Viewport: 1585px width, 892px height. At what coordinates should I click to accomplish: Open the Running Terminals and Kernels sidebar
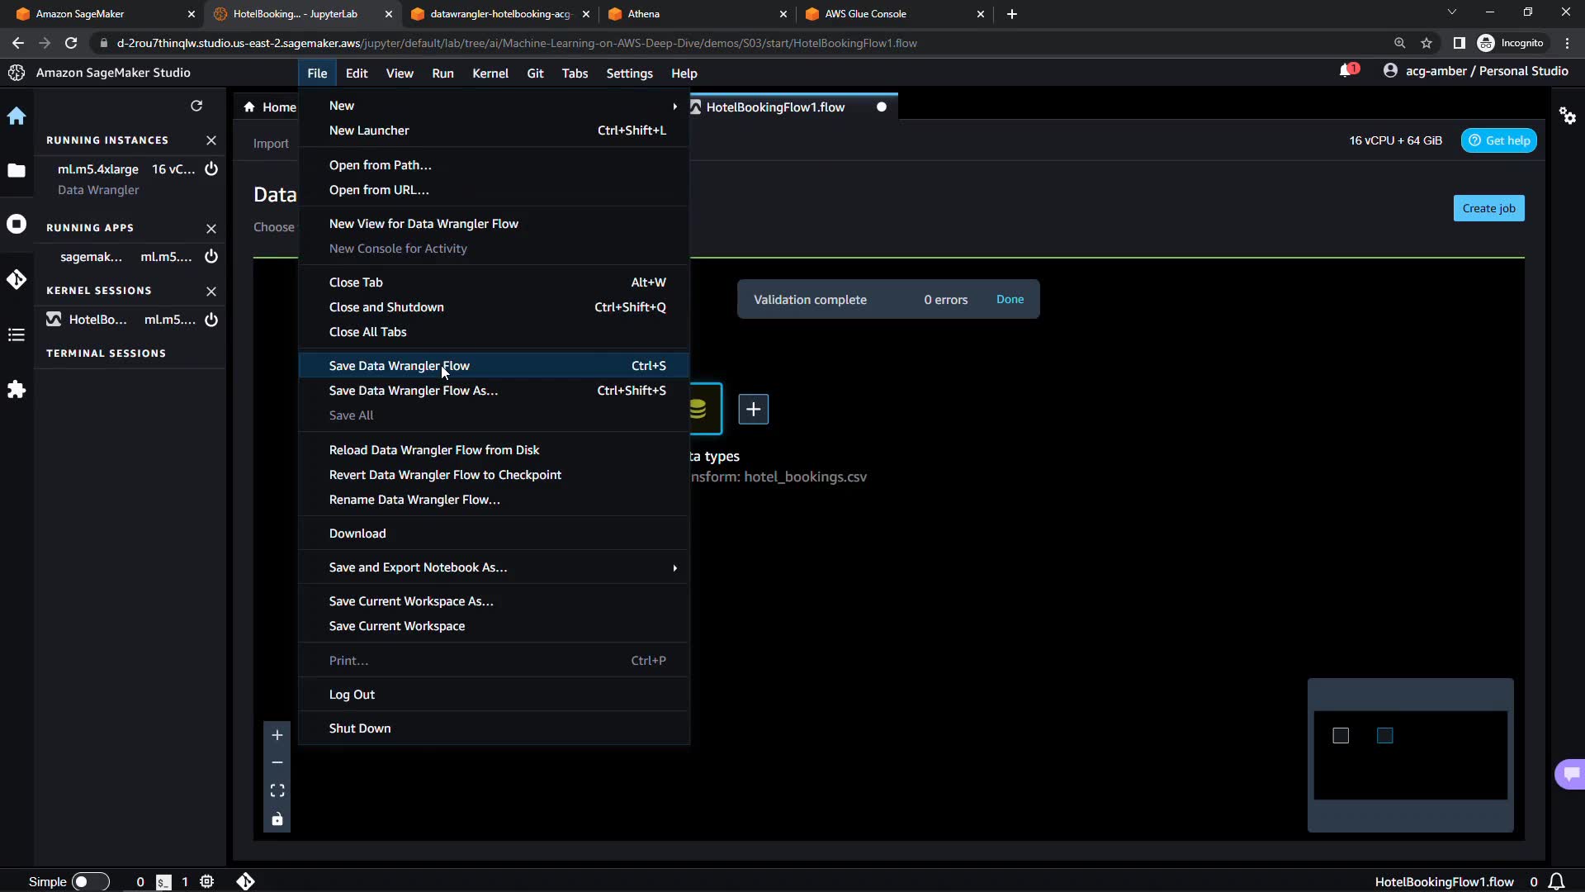click(x=17, y=224)
